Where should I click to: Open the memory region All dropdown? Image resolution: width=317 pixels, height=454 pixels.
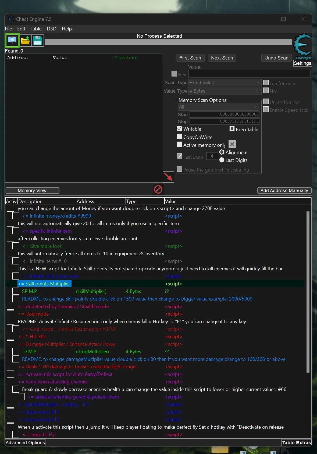point(218,107)
